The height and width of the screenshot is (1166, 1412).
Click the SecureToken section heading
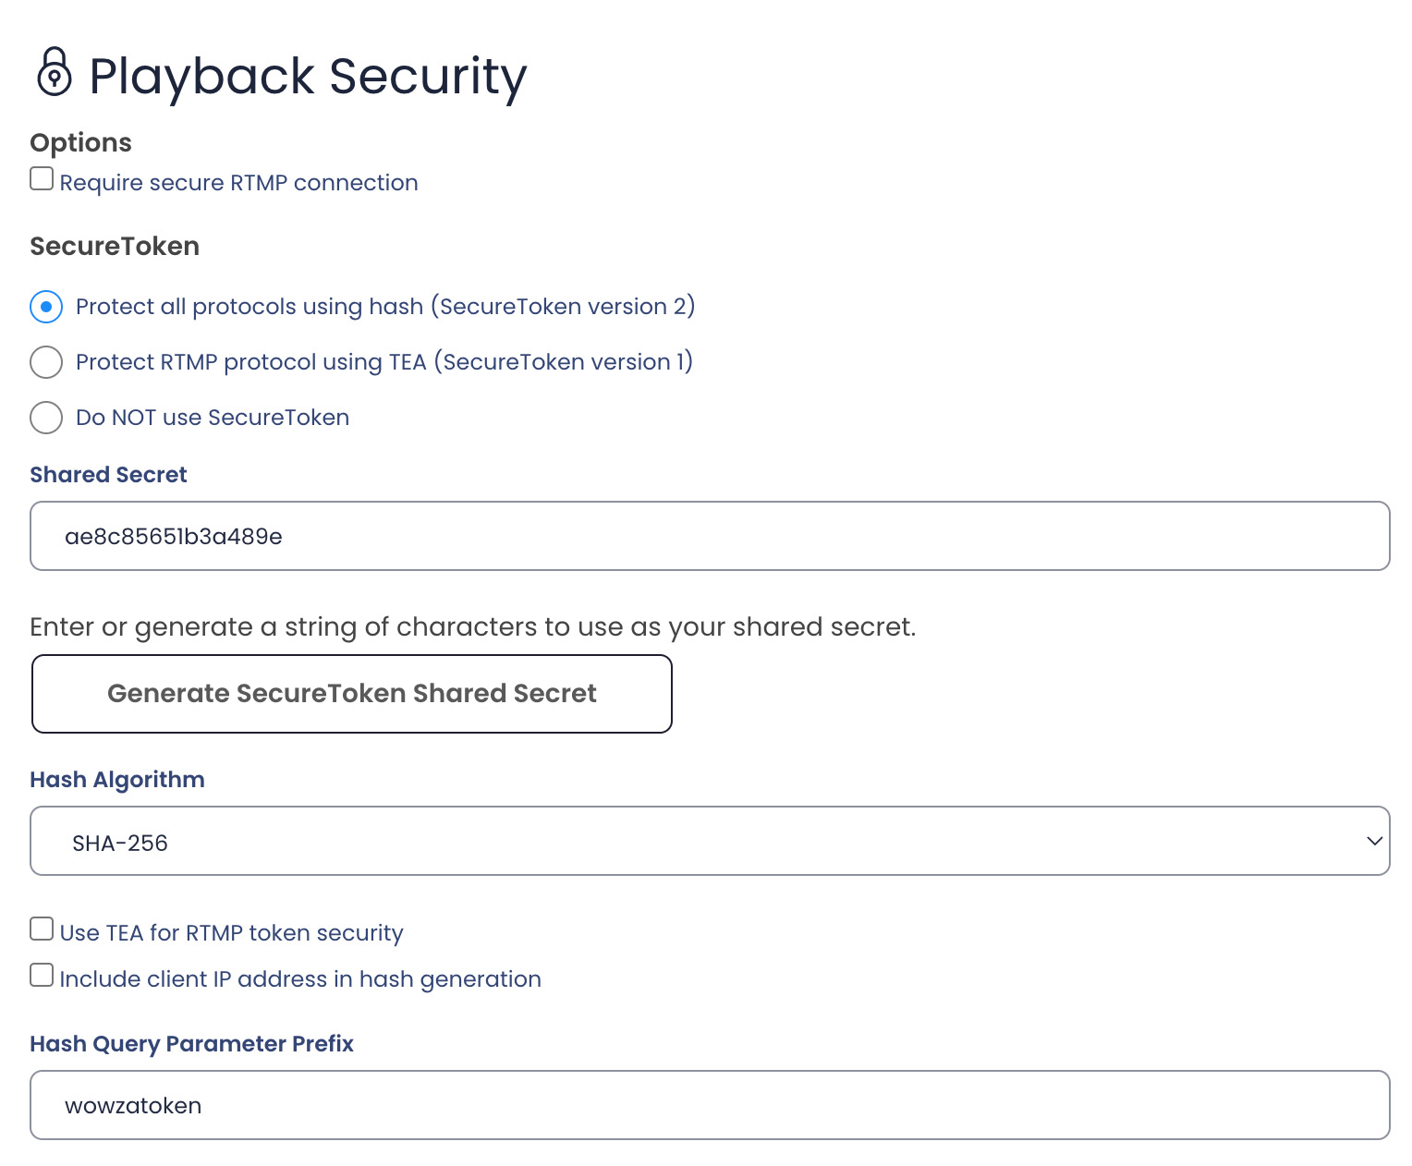pos(115,247)
